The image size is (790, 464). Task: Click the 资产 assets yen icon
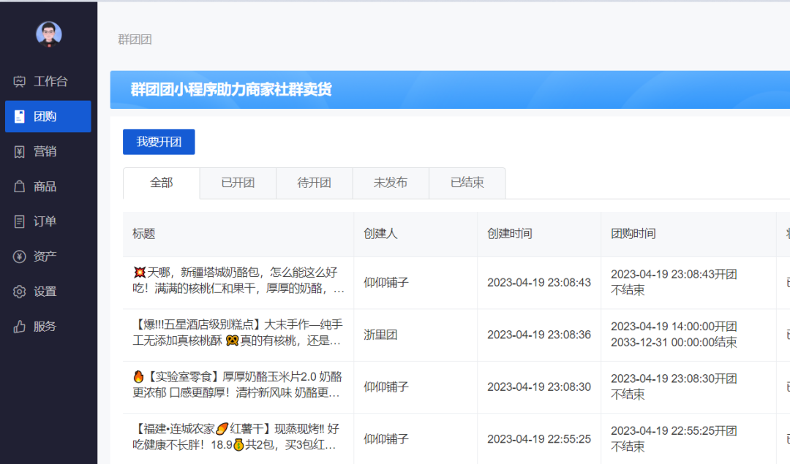pyautogui.click(x=20, y=256)
